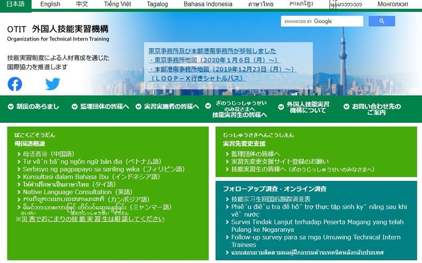The width and height of the screenshot is (422, 263).
Task: Open Native Language Consultation (英語) link
Action: (x=78, y=192)
